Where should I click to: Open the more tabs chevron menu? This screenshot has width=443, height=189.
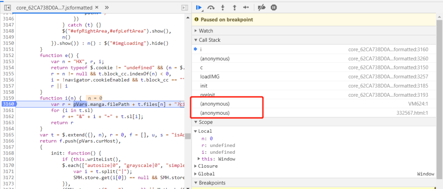[107, 7]
